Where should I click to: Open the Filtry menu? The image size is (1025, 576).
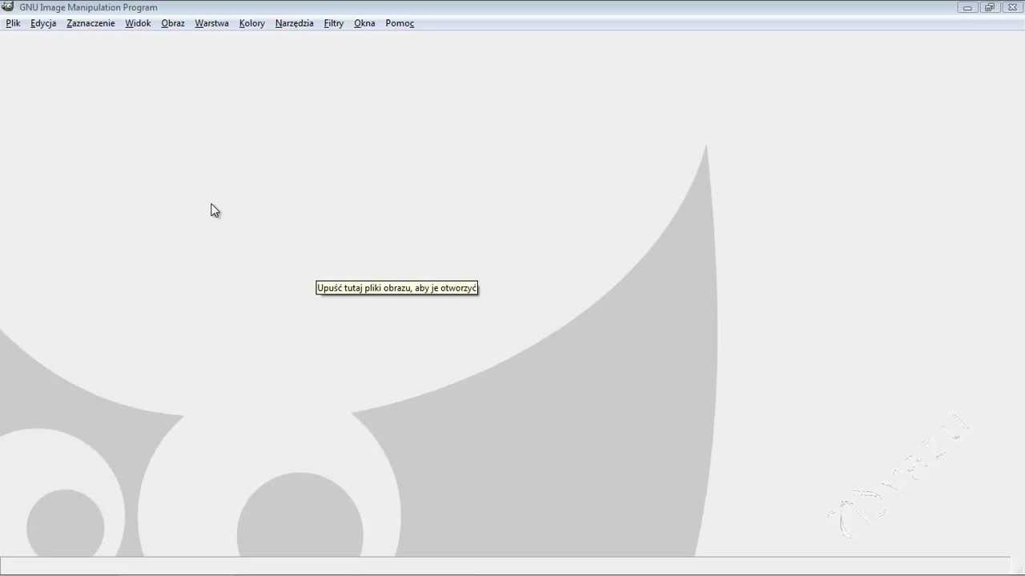point(333,23)
